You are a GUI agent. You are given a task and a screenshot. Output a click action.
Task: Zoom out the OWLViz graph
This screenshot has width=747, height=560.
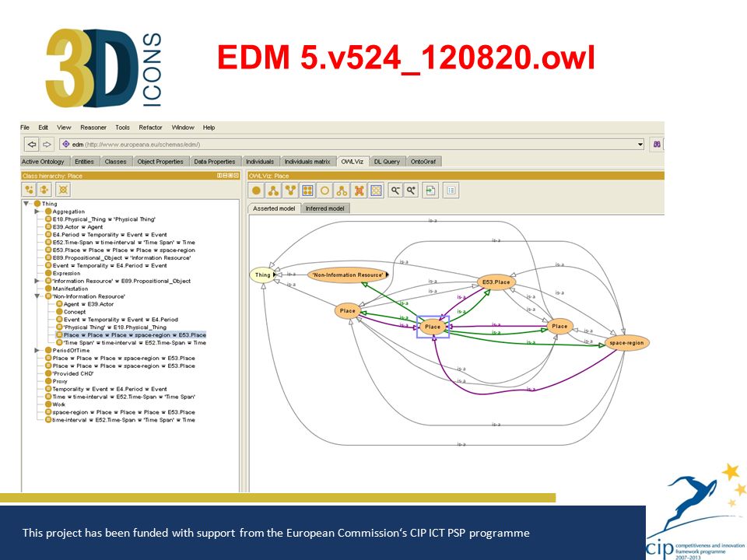pos(395,191)
